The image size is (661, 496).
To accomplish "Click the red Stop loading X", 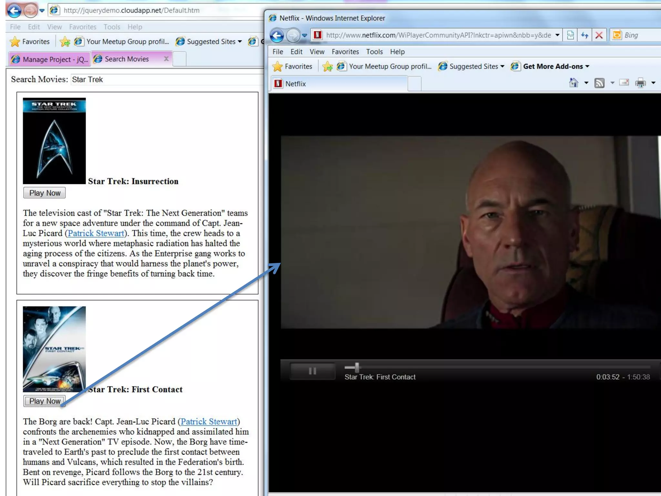I will pyautogui.click(x=599, y=35).
